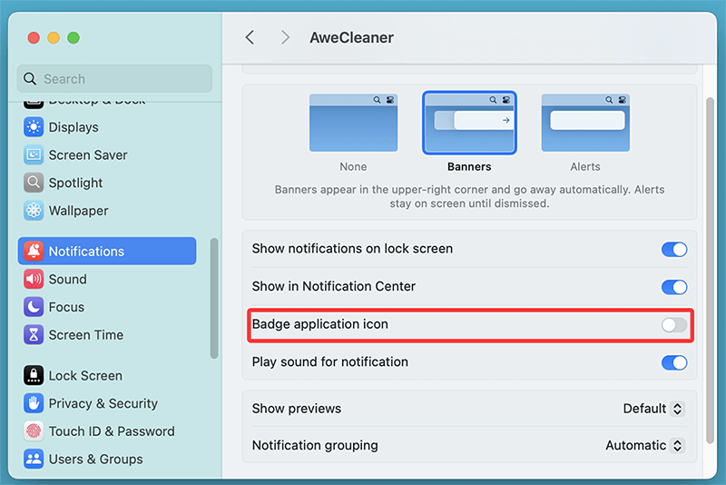The height and width of the screenshot is (485, 726).
Task: Click the Banners appear description text
Action: (x=469, y=196)
